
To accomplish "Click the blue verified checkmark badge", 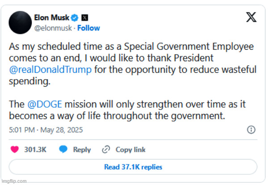I will [x=75, y=18].
